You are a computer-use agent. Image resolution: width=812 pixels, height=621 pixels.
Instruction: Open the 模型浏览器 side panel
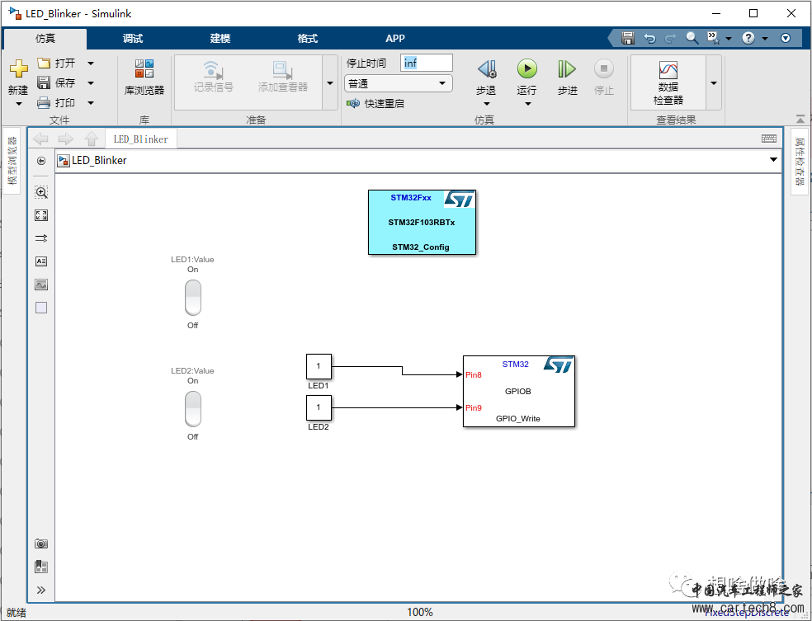coord(12,161)
